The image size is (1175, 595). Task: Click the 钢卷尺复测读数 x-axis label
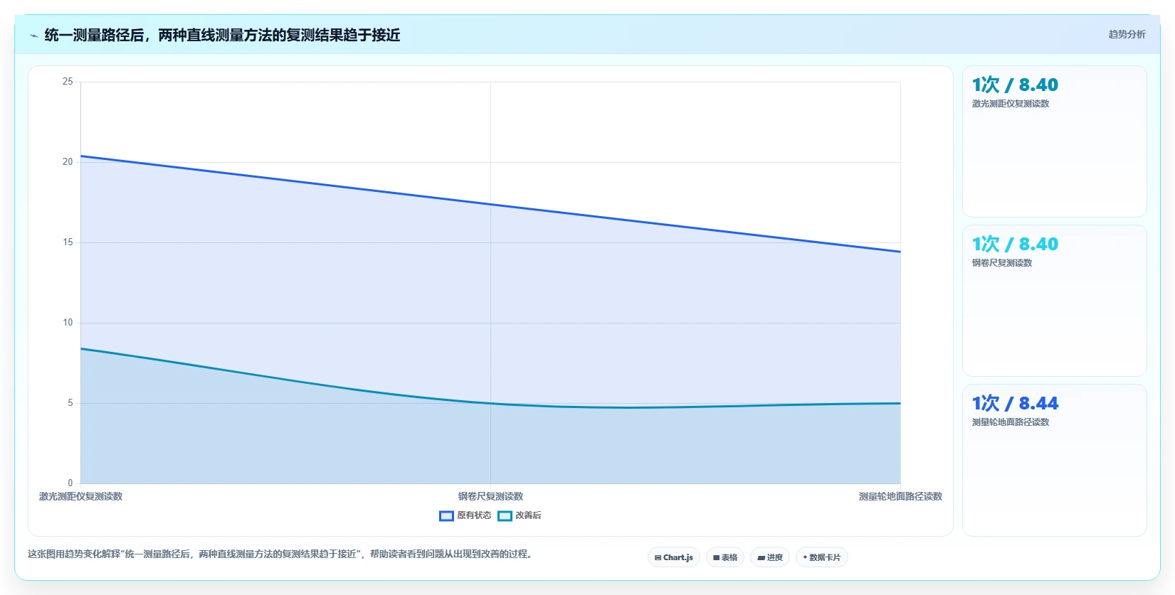pos(490,496)
